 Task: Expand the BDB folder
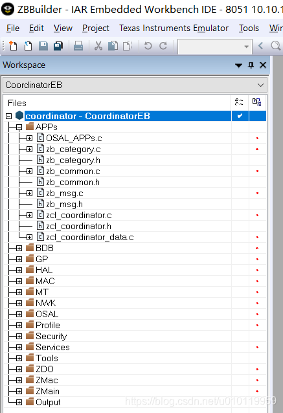(x=19, y=248)
